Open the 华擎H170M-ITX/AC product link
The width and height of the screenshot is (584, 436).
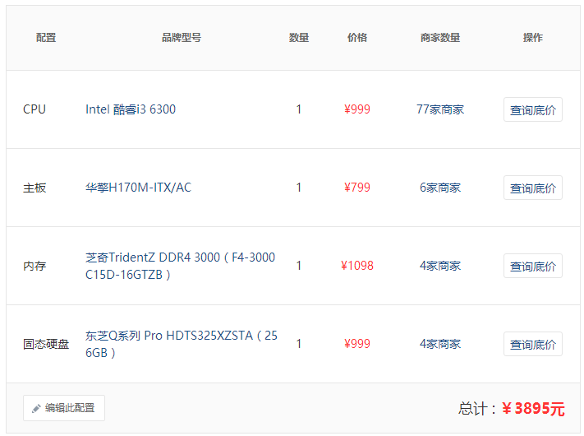point(138,188)
